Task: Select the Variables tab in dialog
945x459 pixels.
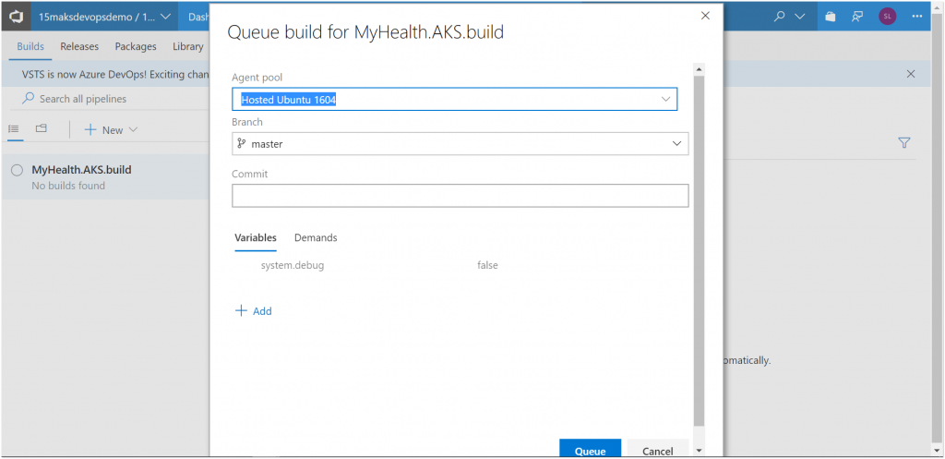Action: (256, 237)
